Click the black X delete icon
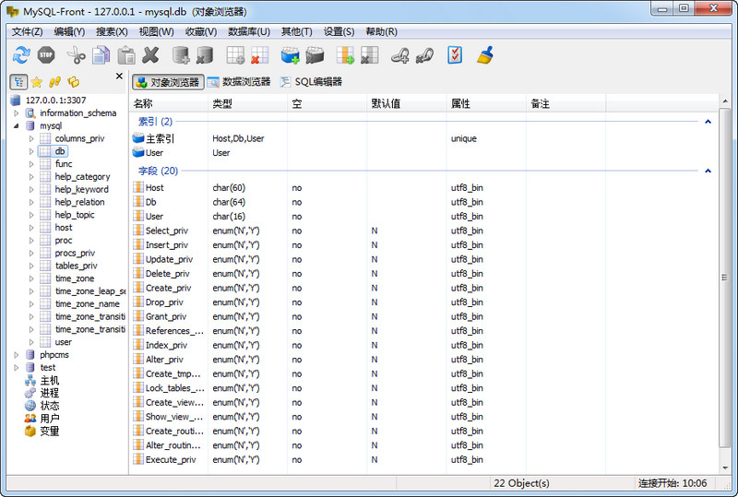Viewport: 738px width, 497px height. click(150, 55)
